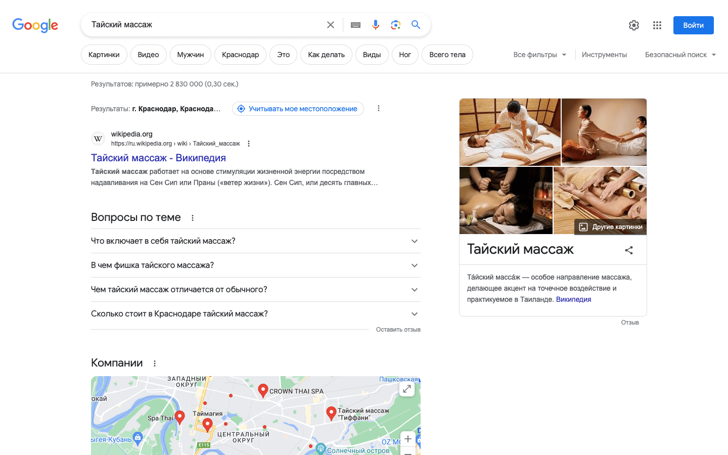Open Google Lens image search
The height and width of the screenshot is (455, 728).
click(x=396, y=25)
